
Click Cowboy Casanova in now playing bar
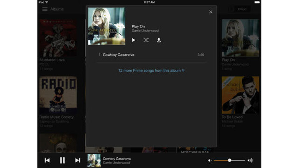click(117, 159)
